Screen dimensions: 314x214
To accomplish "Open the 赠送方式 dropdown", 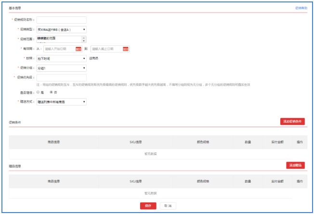I will pos(62,102).
